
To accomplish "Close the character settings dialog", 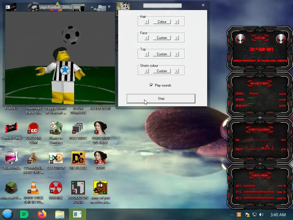I will click(x=203, y=5).
